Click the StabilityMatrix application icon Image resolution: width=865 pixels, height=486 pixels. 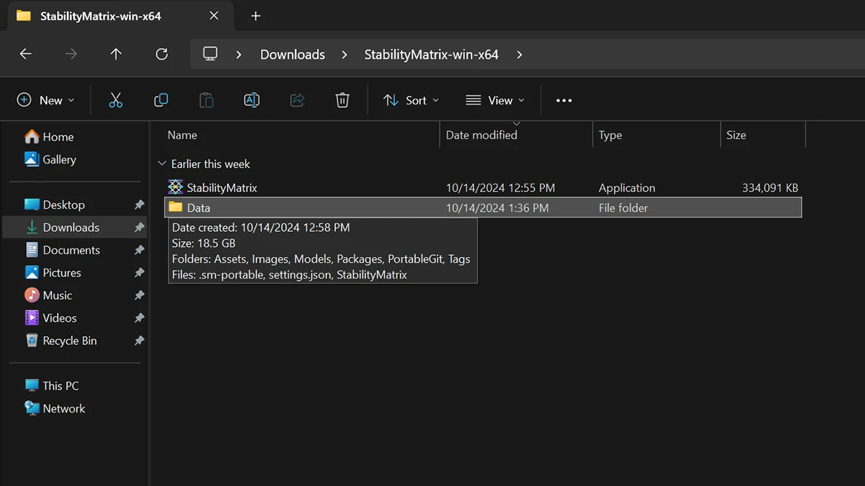[175, 187]
